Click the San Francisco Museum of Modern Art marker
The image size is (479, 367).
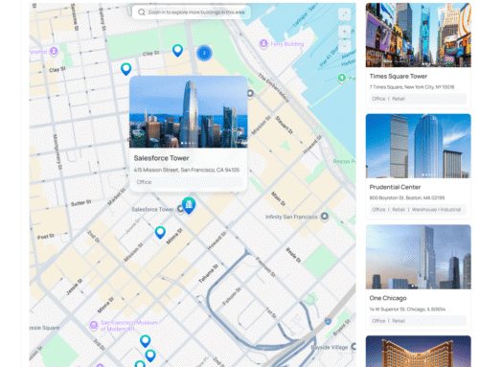94,325
